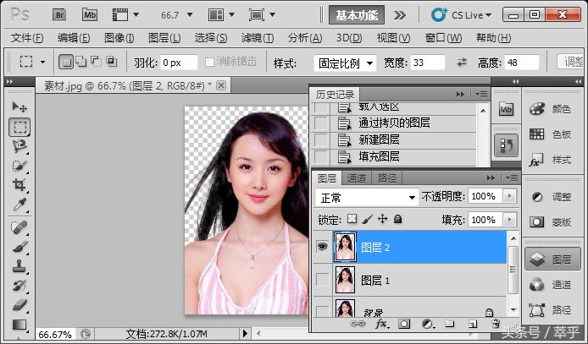Open the 窗口(W) menu
The image size is (588, 344).
443,38
